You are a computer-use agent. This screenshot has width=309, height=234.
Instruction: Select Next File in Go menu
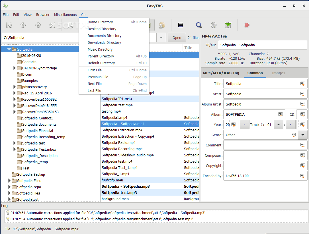114,84
